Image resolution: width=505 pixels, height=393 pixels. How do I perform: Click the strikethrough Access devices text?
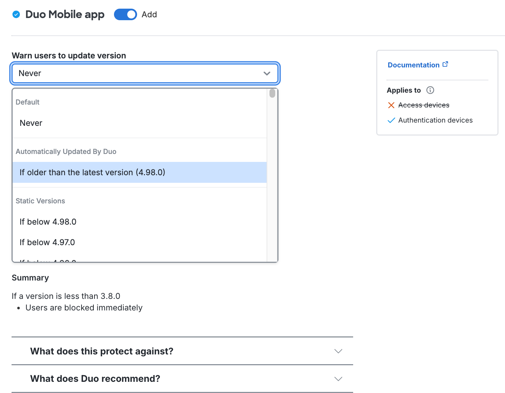[x=423, y=105]
